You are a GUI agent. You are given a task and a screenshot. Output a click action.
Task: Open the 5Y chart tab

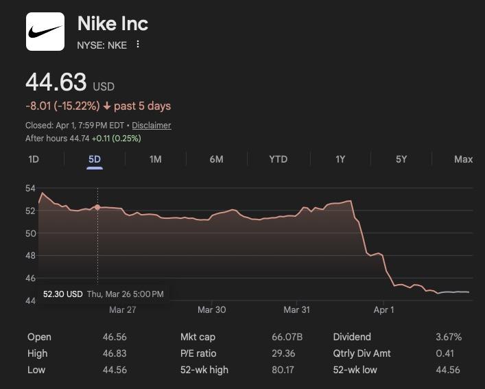pyautogui.click(x=401, y=159)
